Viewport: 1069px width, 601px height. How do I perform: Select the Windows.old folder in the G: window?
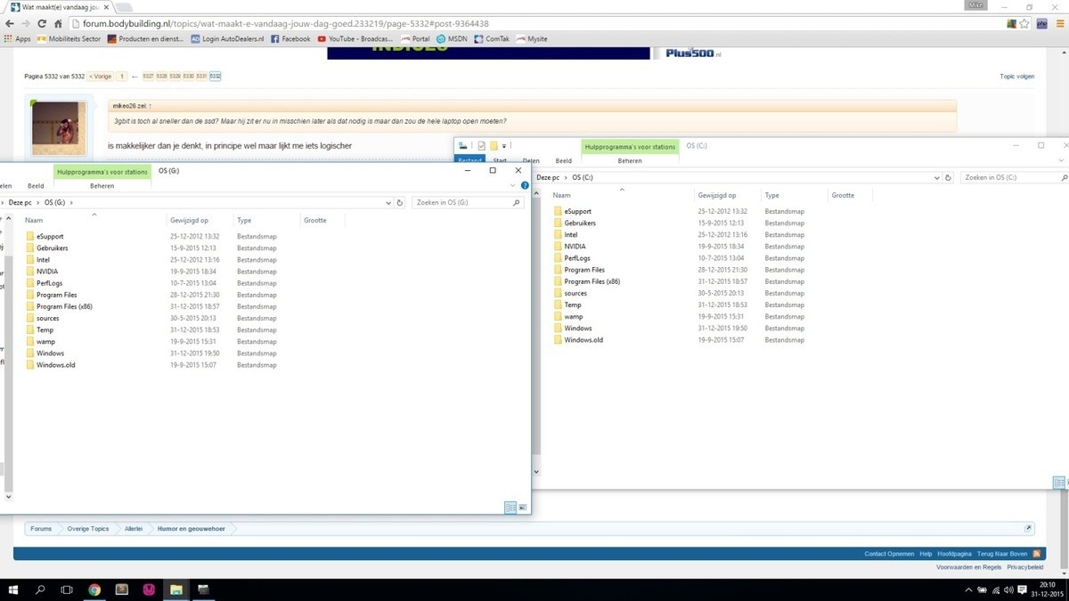pyautogui.click(x=55, y=365)
